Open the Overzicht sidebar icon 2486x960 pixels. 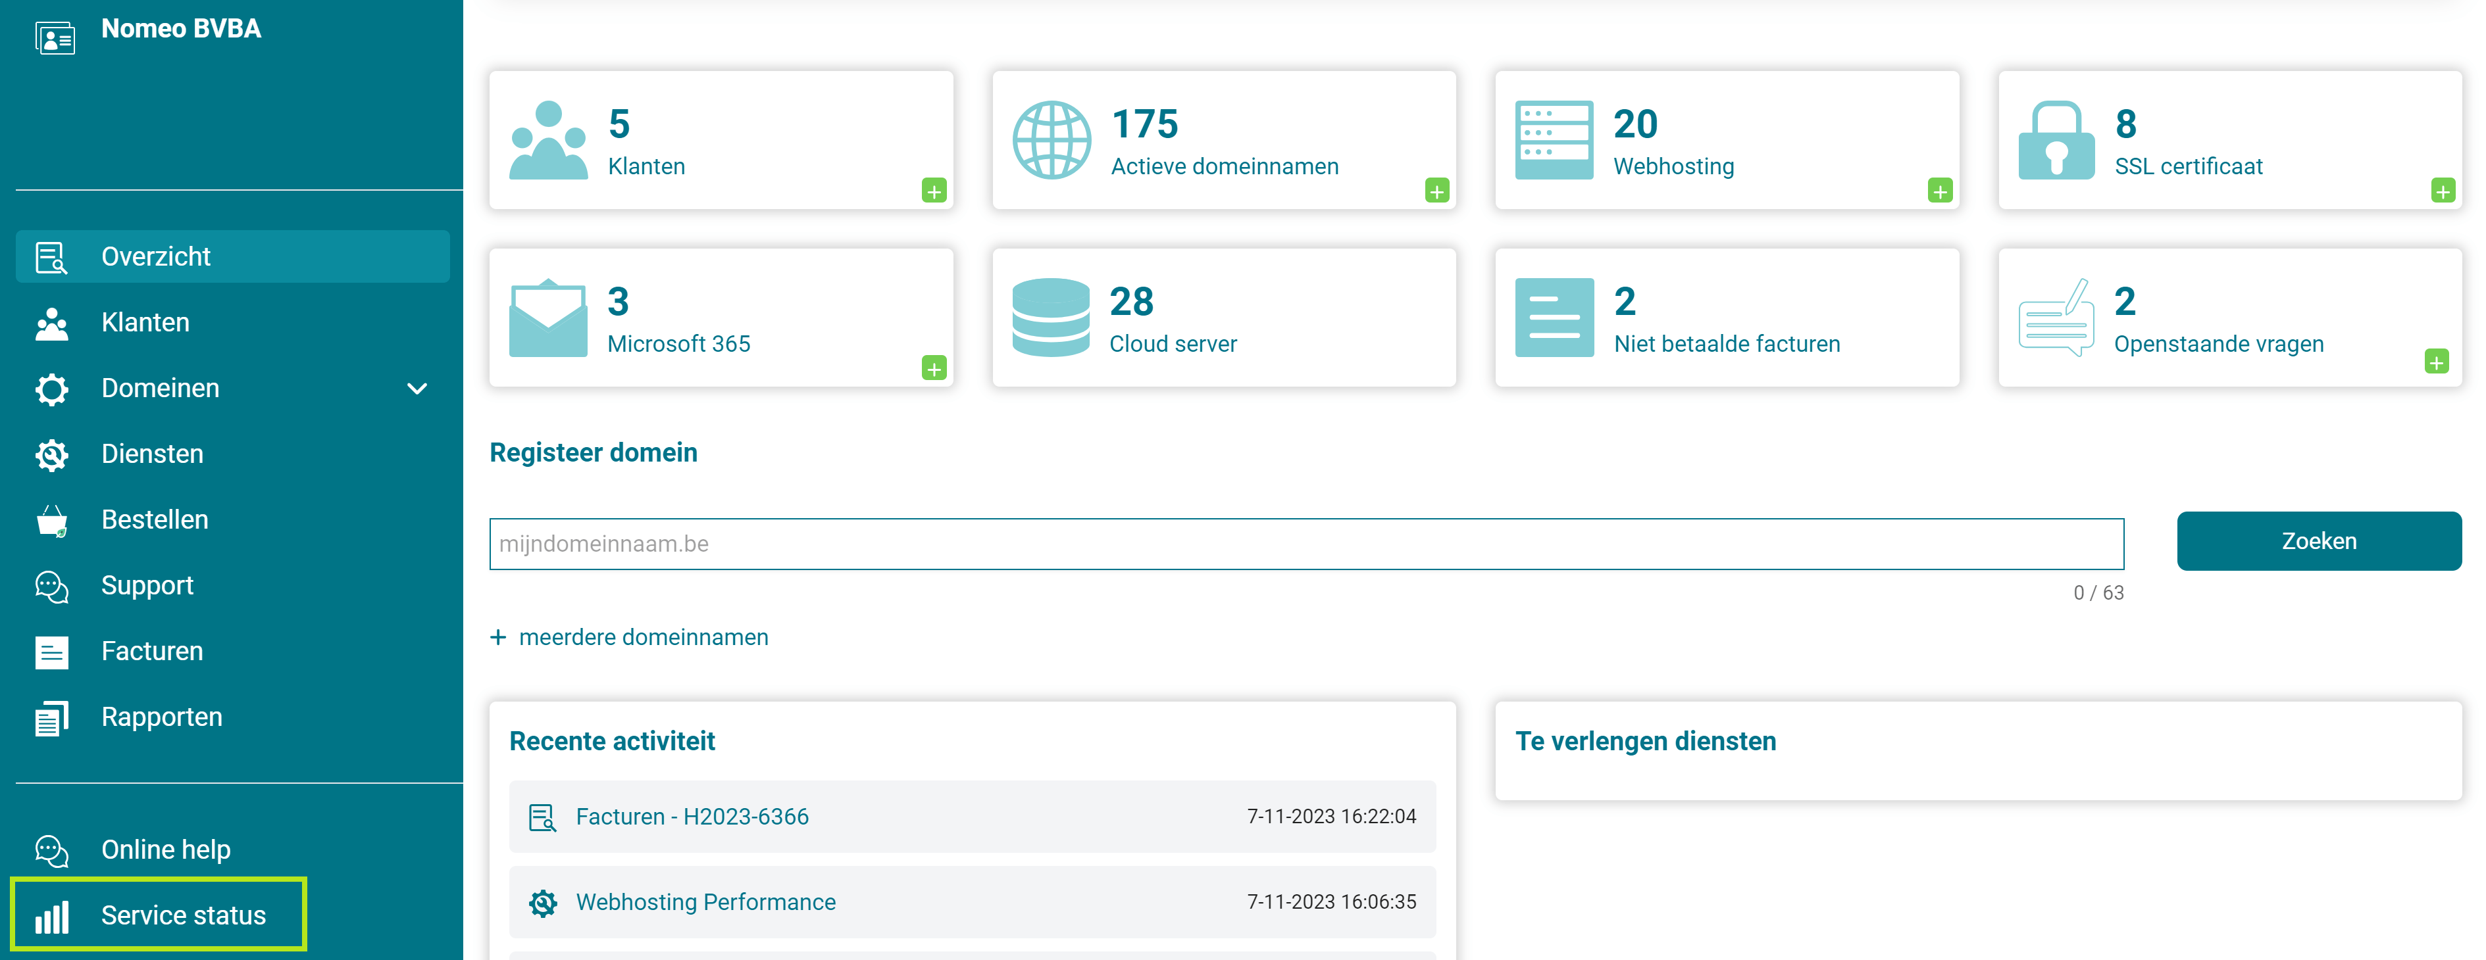tap(51, 258)
